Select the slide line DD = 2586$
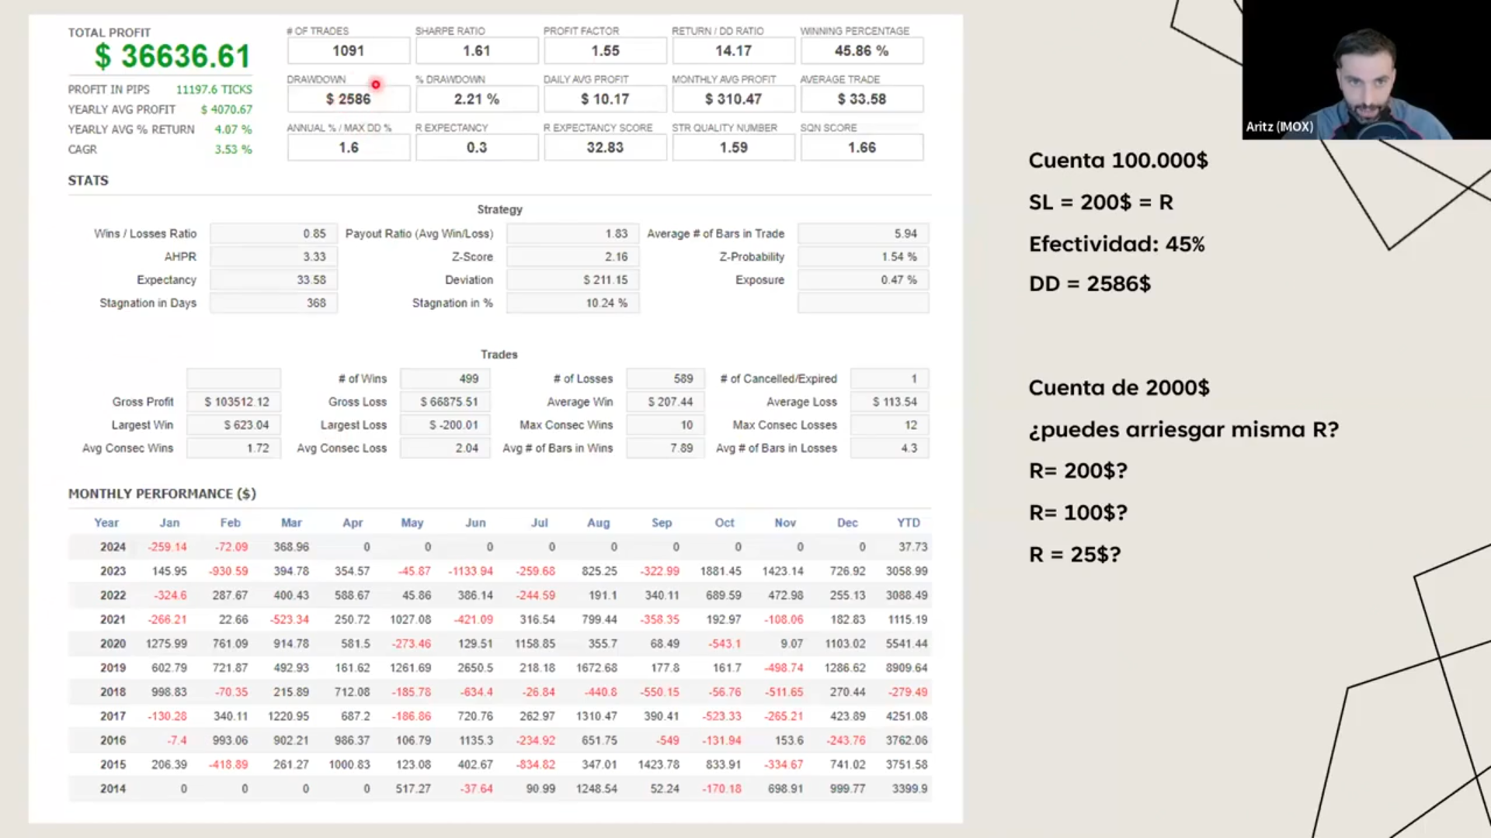The image size is (1491, 838). pos(1090,284)
